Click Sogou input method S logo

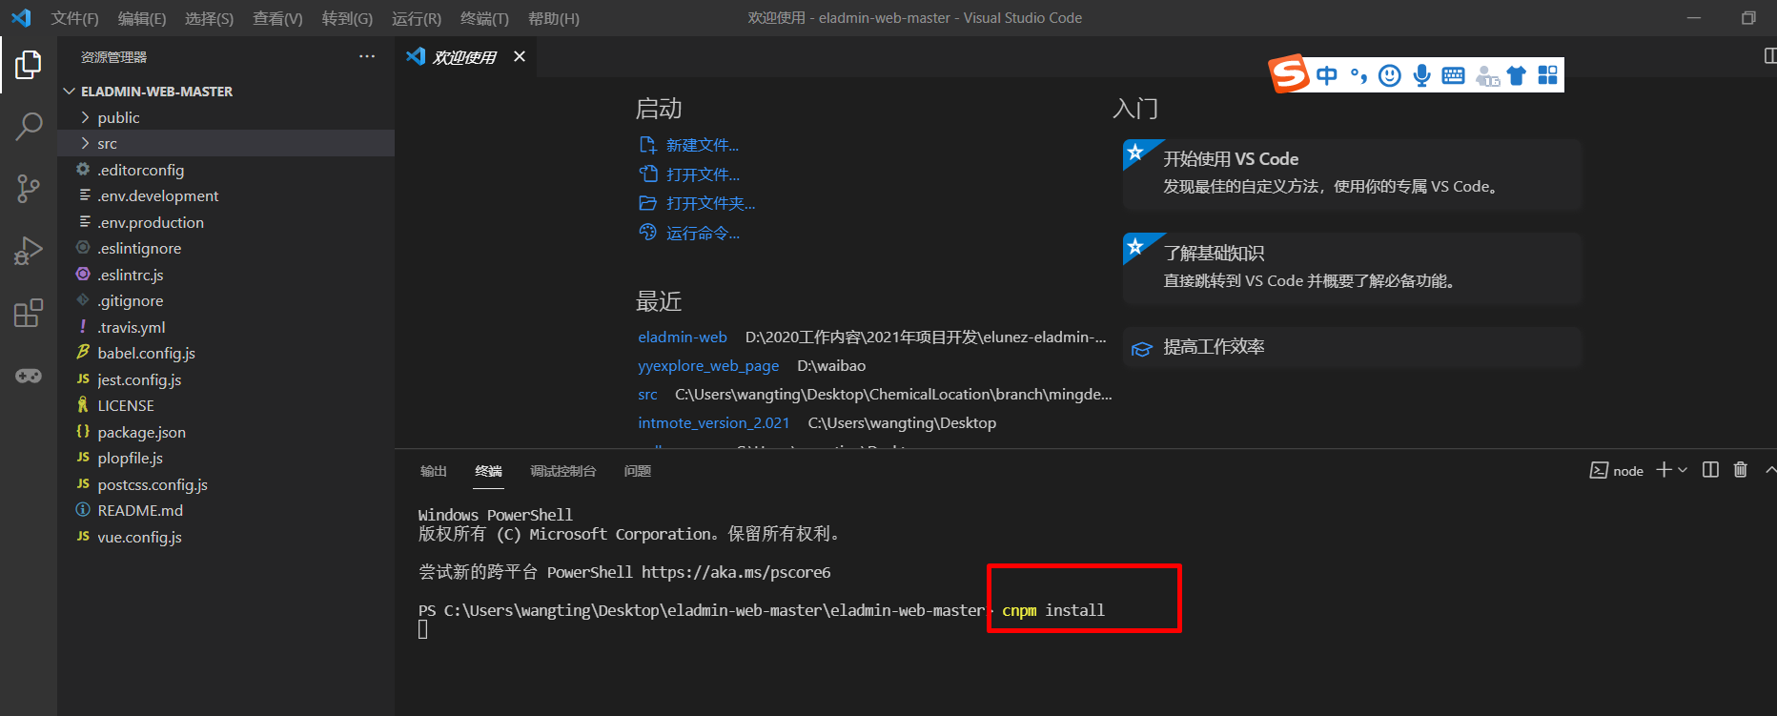[1289, 74]
